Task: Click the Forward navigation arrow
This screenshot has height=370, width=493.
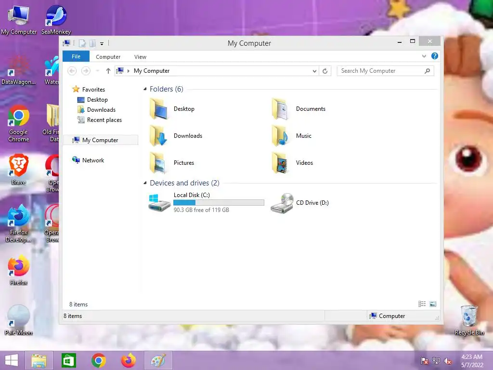Action: [86, 71]
